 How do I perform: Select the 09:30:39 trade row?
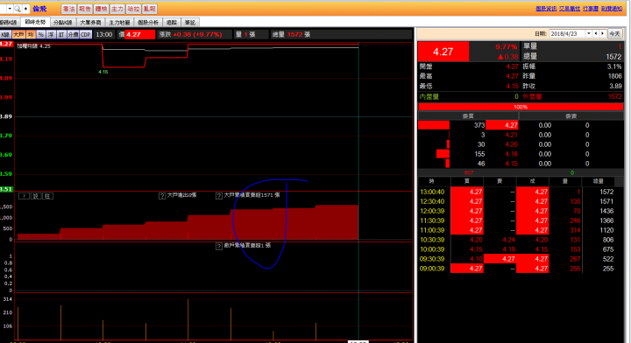tap(521, 259)
